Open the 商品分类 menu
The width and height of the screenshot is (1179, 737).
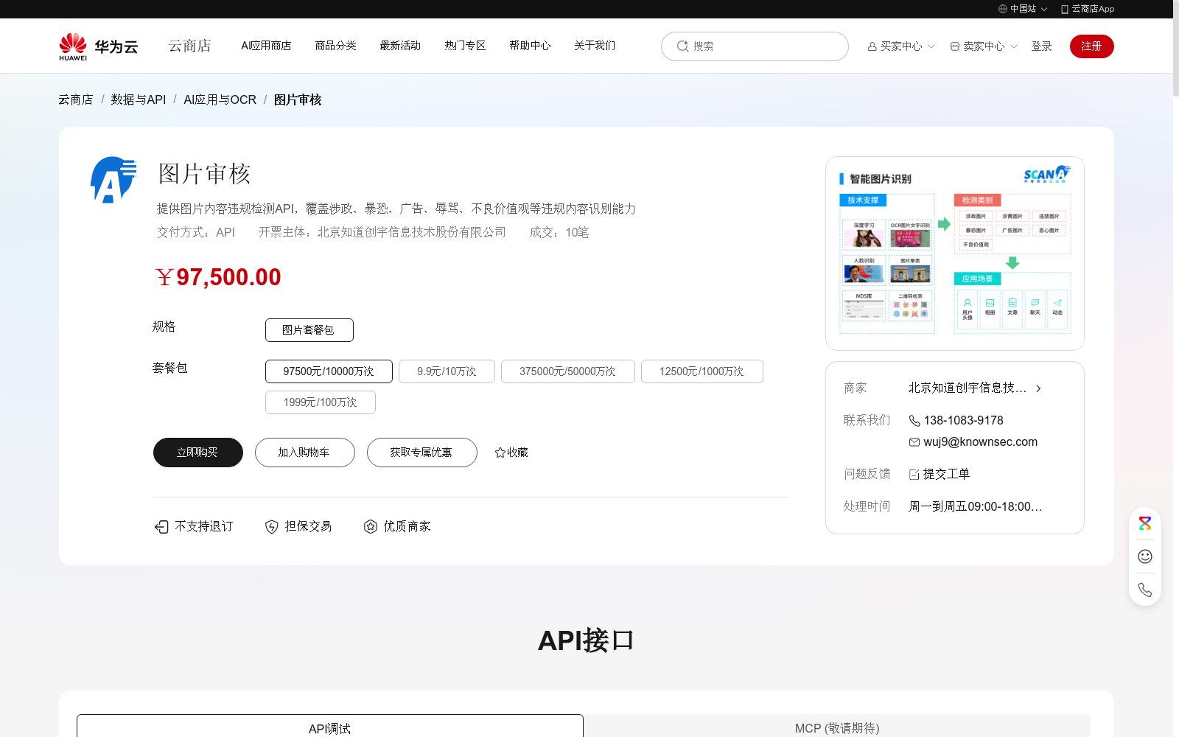click(x=335, y=46)
